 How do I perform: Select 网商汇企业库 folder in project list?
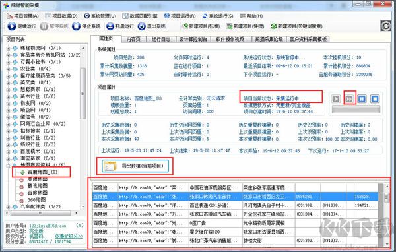[x=43, y=124]
